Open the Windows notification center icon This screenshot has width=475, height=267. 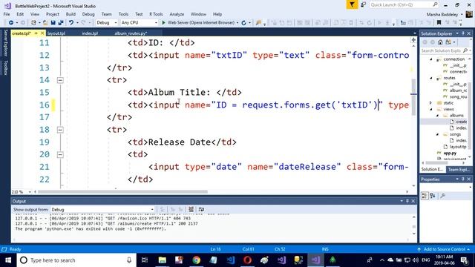pos(464,260)
